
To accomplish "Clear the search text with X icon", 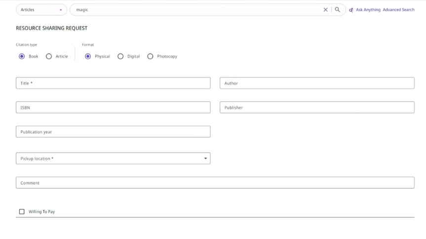I will pos(325,9).
